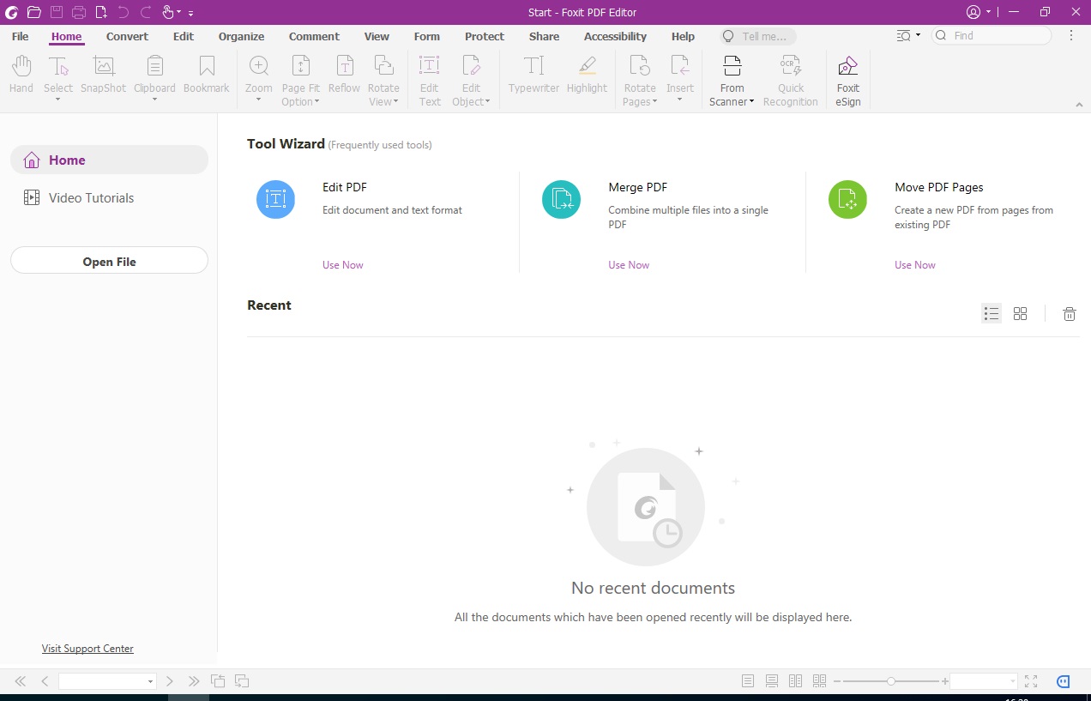The height and width of the screenshot is (701, 1091).
Task: Select the Hand tool
Action: (x=20, y=77)
